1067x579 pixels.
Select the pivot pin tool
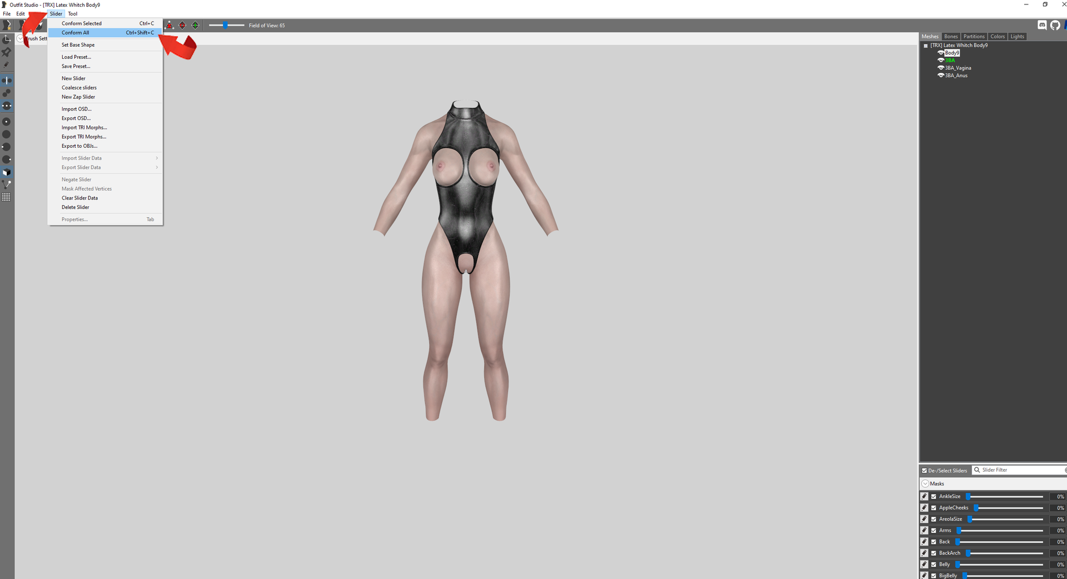click(x=7, y=52)
